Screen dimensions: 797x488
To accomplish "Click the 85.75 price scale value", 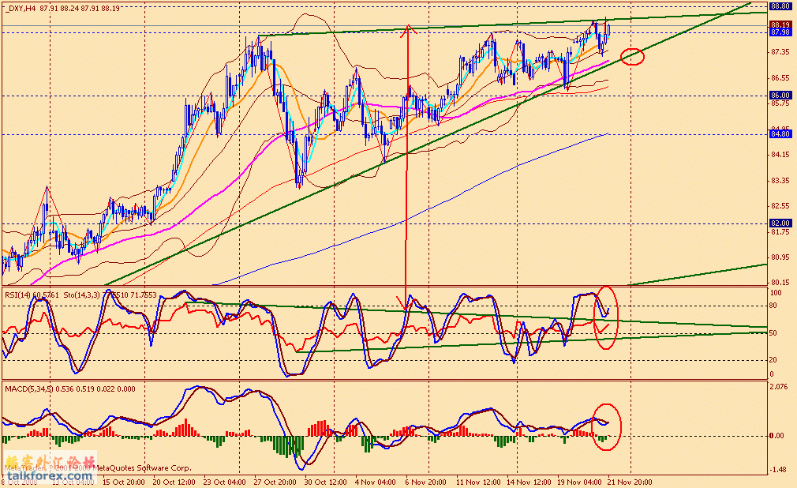I will click(x=780, y=103).
